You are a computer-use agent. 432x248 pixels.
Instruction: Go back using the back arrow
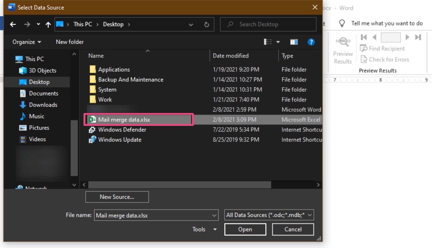[x=13, y=25]
